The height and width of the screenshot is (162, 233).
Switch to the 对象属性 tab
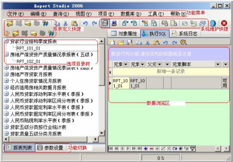124,34
